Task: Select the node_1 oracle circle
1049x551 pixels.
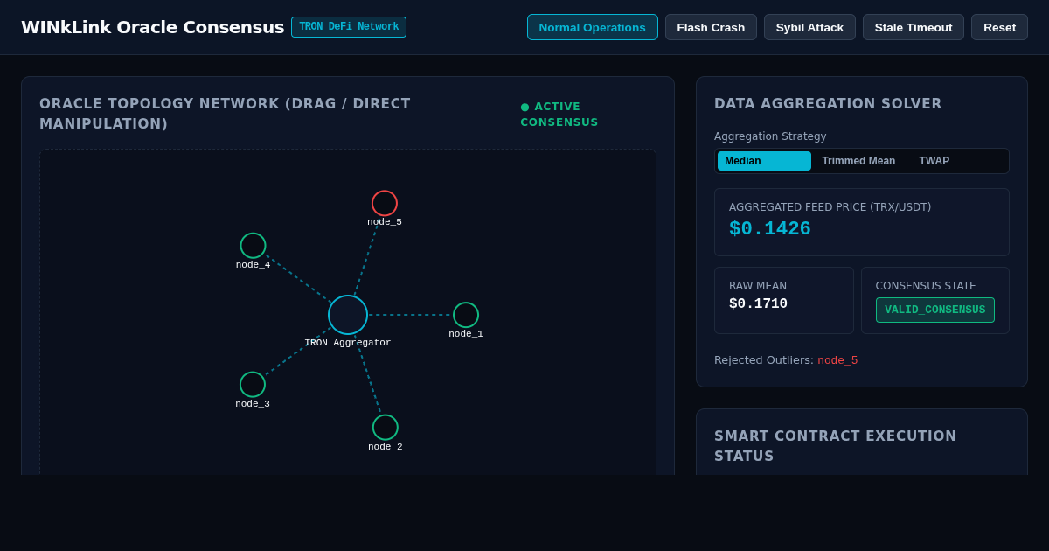Action: tap(466, 315)
